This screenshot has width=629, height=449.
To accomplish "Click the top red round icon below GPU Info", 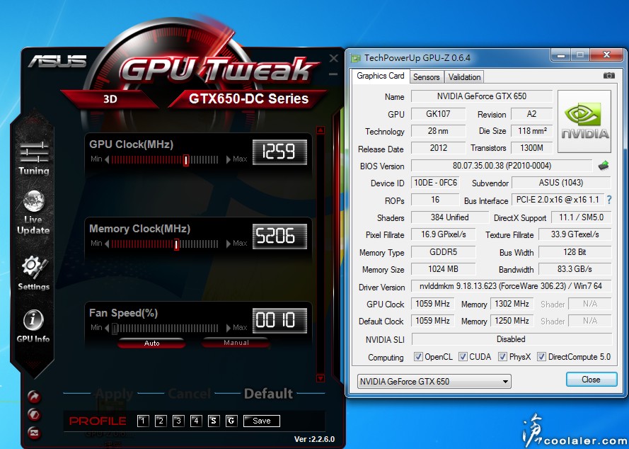I will pos(34,397).
